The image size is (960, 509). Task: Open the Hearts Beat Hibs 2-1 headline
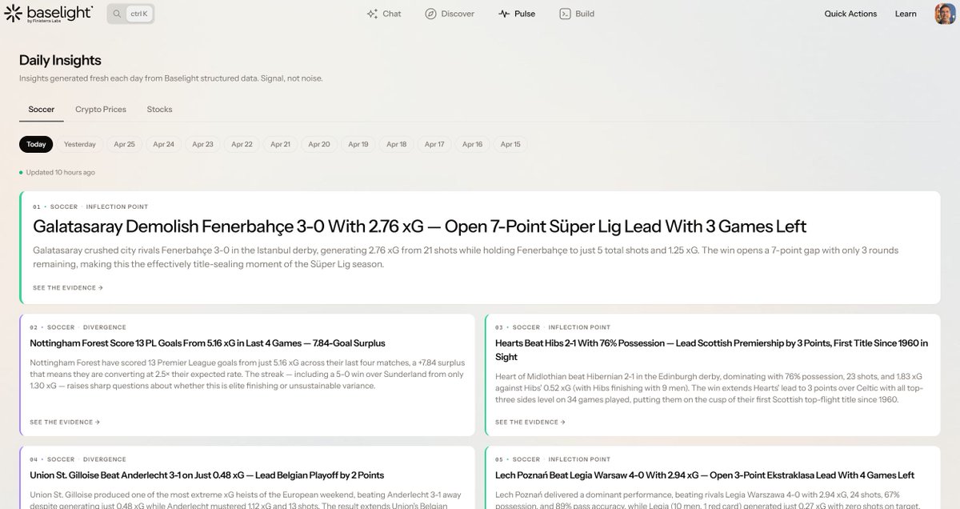coord(711,350)
